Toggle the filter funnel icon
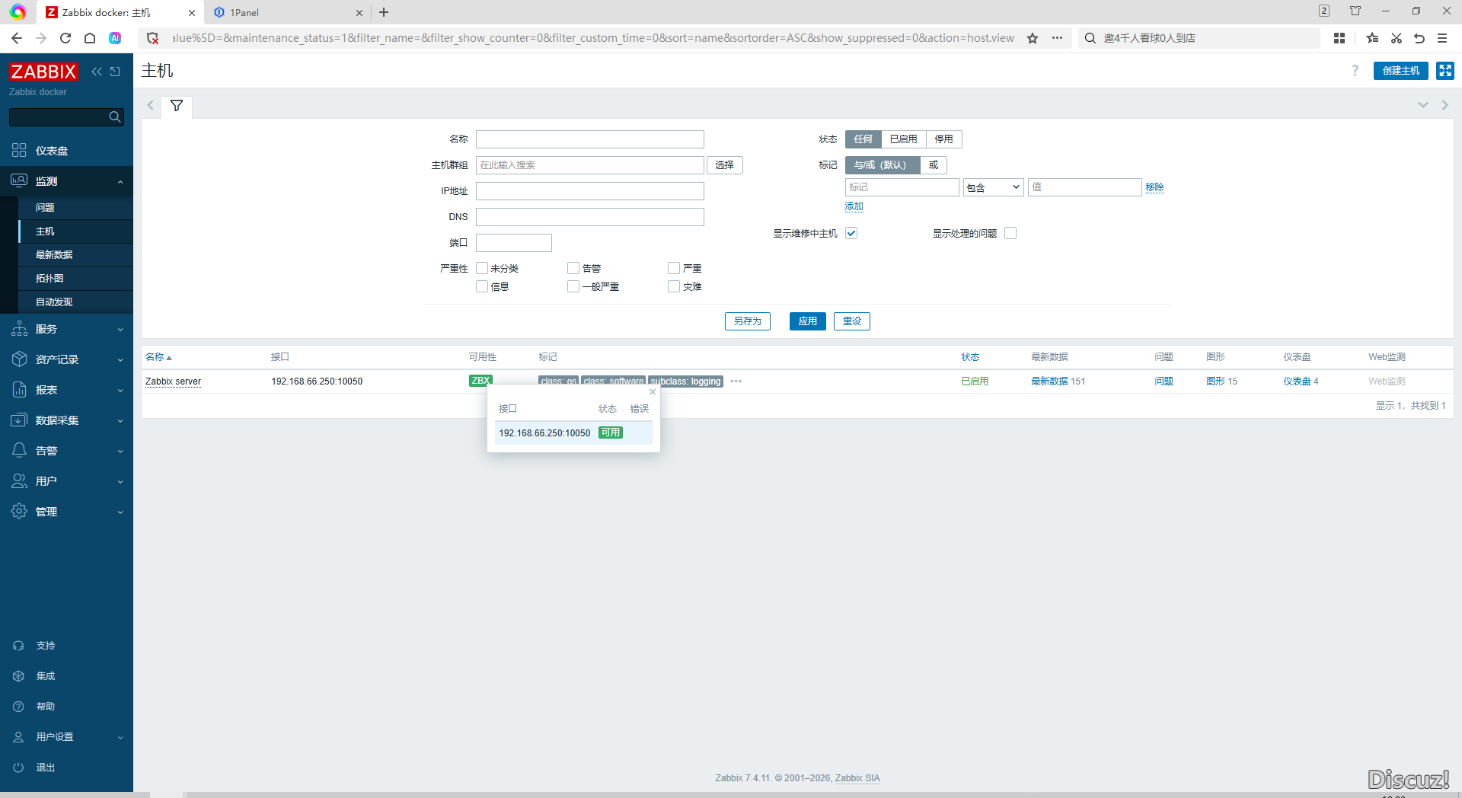 tap(177, 106)
